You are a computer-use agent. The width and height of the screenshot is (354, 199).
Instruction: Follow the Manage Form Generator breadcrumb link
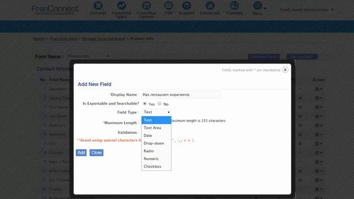(103, 38)
